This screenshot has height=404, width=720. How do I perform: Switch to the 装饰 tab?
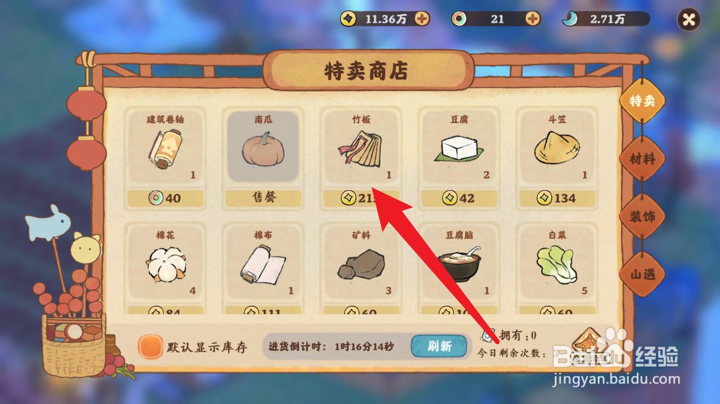[x=642, y=217]
